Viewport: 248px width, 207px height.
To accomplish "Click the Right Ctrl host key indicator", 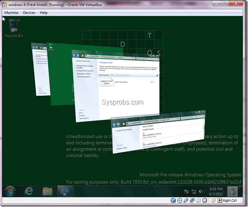I will (227, 201).
